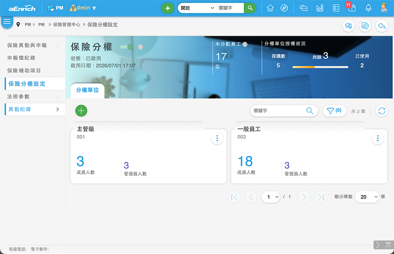Click the aEnrich logo
The image size is (394, 254).
[x=22, y=9]
